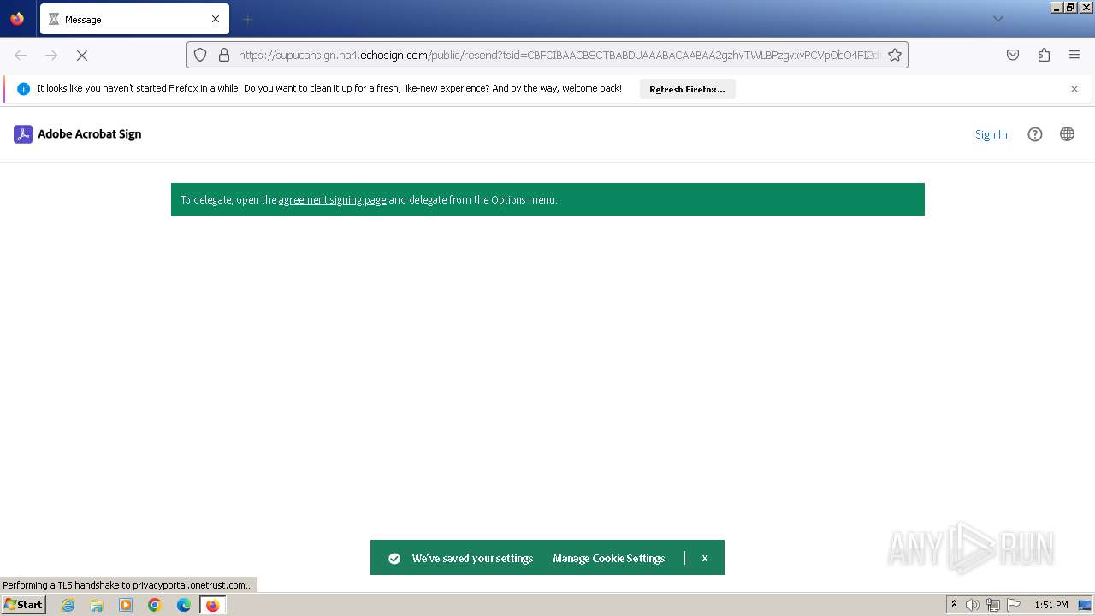Click the Adobe Acrobat Sign logo
The width and height of the screenshot is (1095, 616).
tap(78, 134)
